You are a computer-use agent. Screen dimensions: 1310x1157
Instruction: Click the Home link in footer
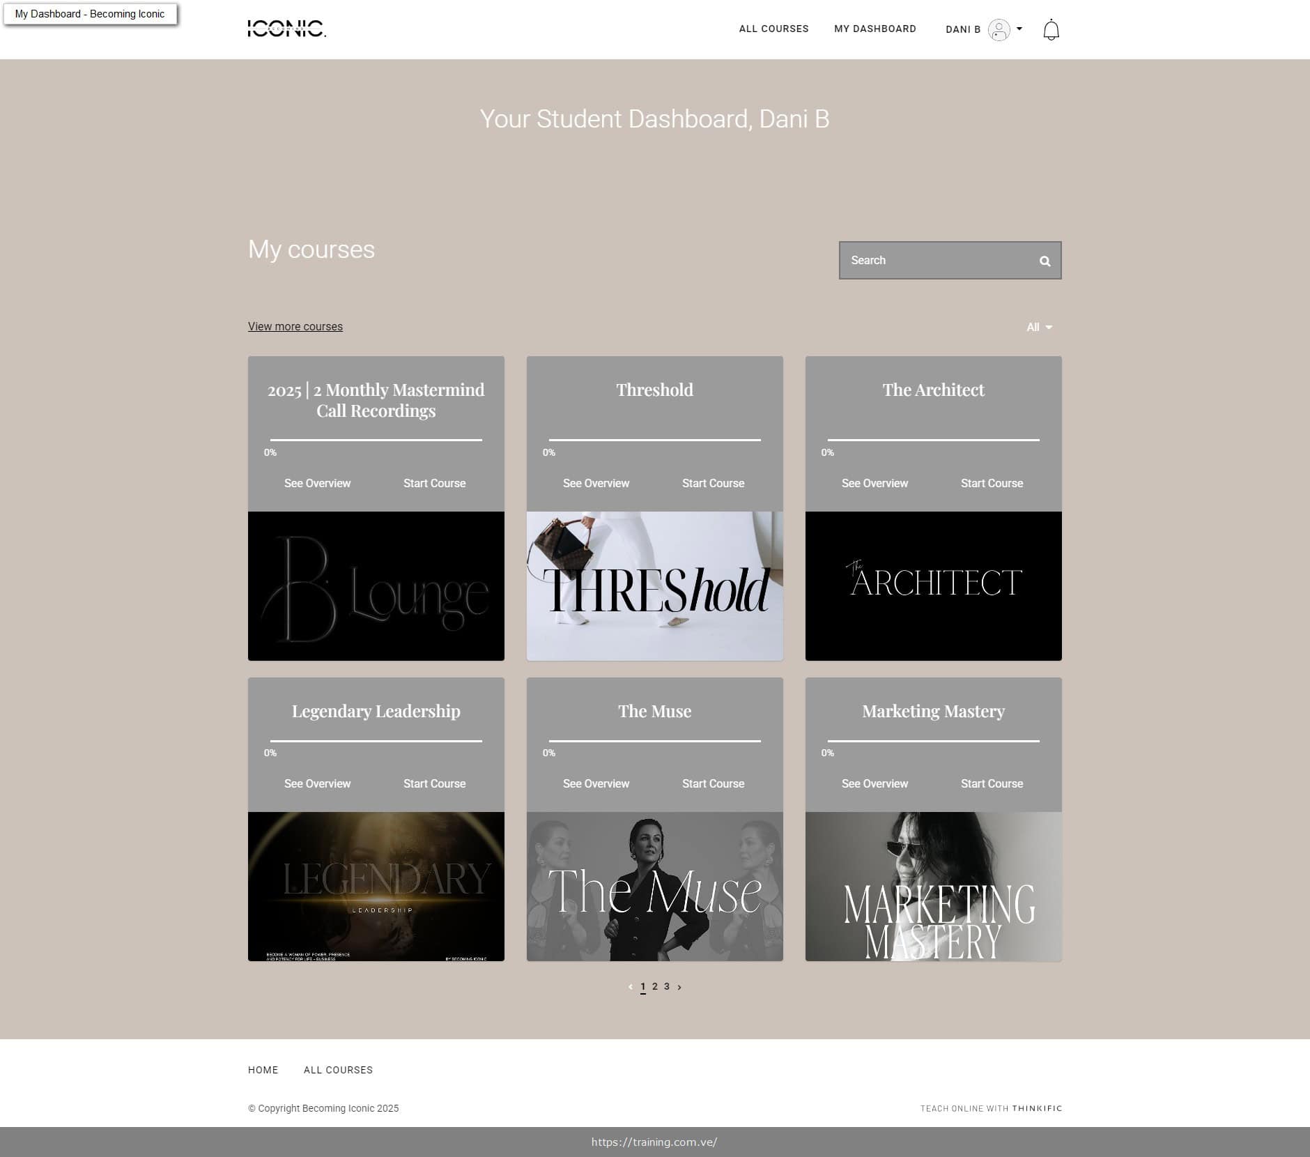263,1070
